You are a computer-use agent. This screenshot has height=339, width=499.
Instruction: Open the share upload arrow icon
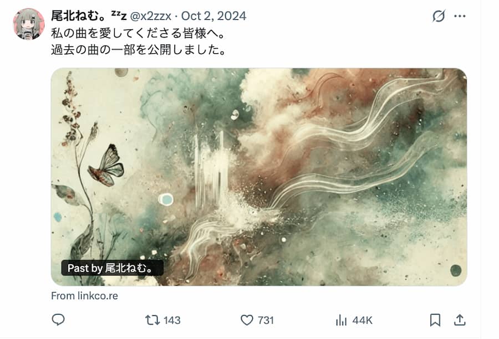click(460, 320)
